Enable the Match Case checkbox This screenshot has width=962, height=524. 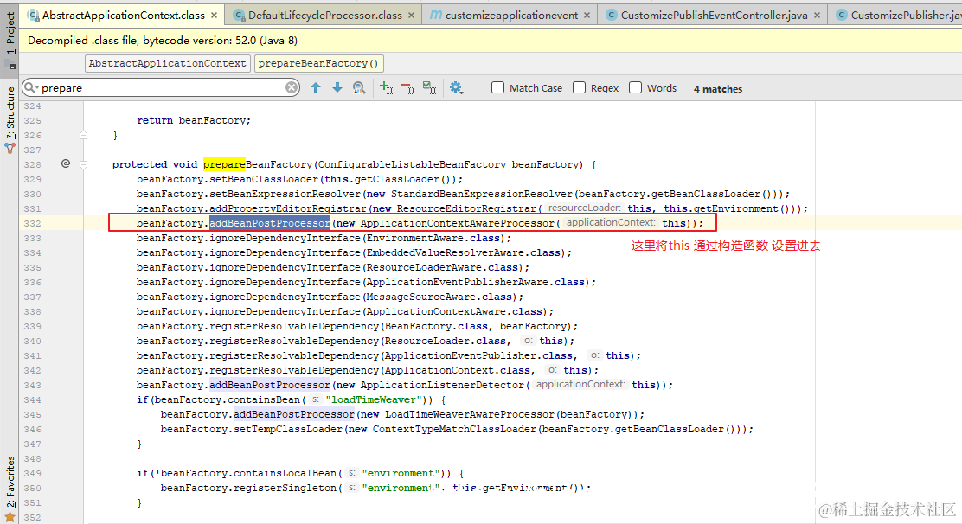[x=497, y=87]
